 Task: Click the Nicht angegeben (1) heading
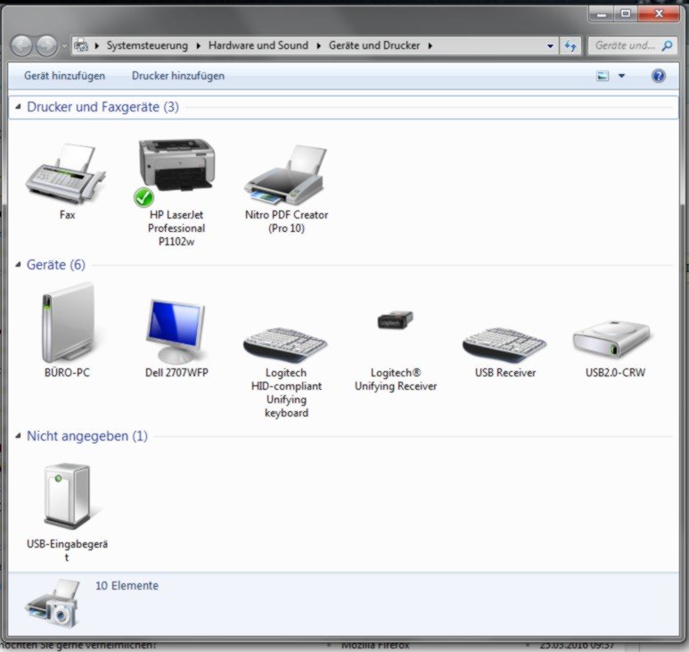coord(87,436)
